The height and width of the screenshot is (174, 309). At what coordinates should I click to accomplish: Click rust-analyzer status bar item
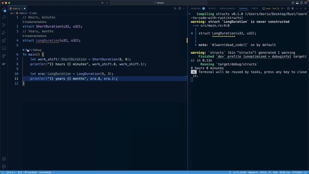[45, 172]
